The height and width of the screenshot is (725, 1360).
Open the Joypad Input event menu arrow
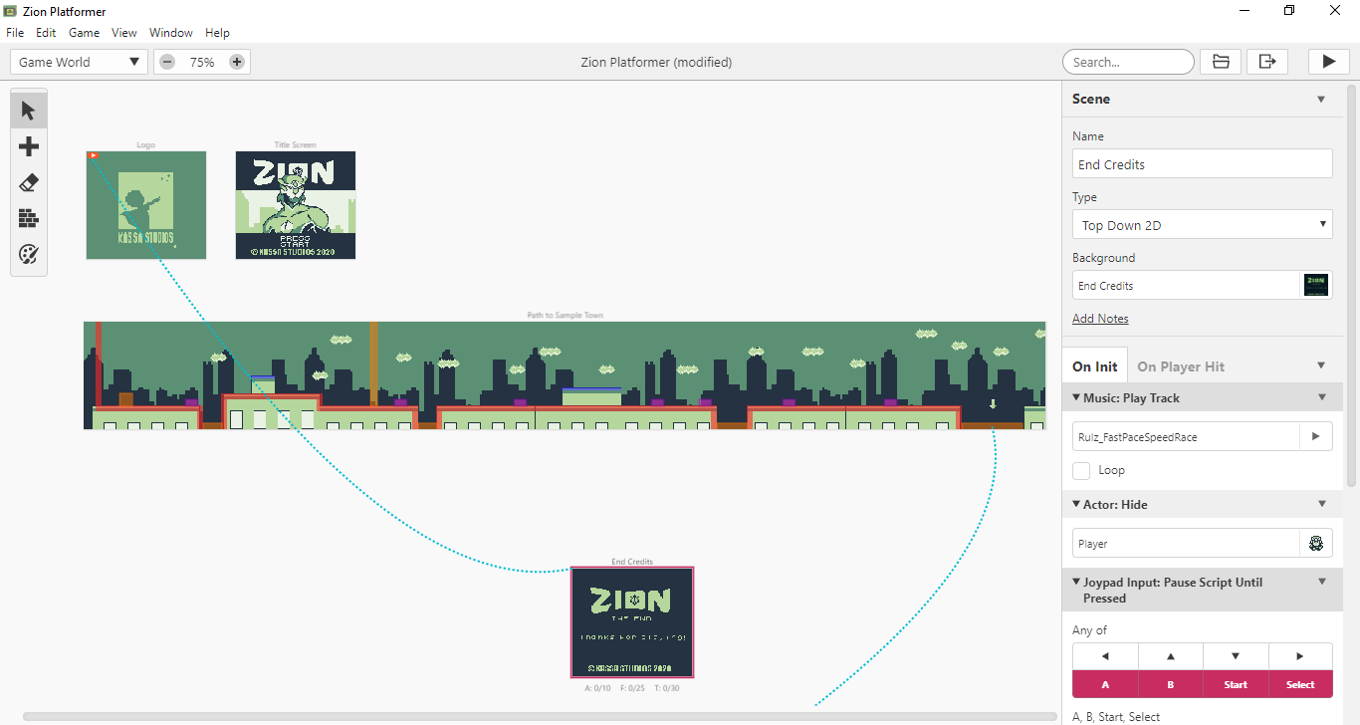tap(1322, 582)
